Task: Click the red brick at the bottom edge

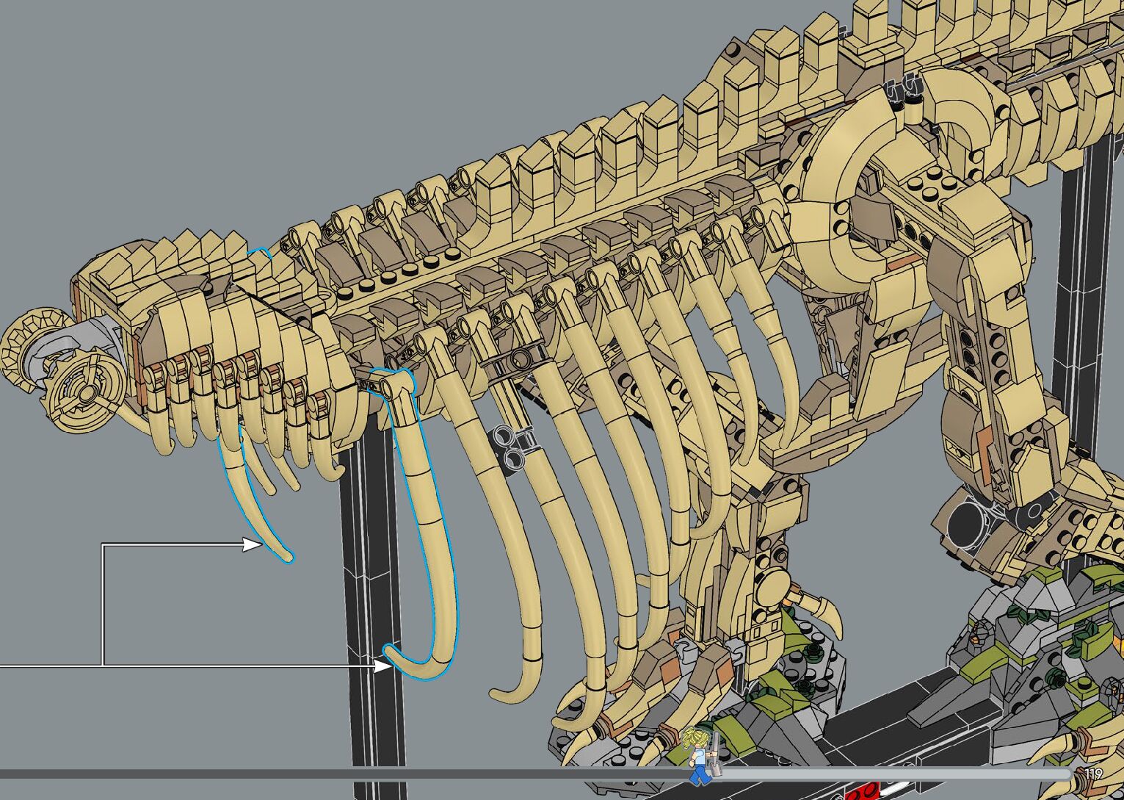Action: 864,794
